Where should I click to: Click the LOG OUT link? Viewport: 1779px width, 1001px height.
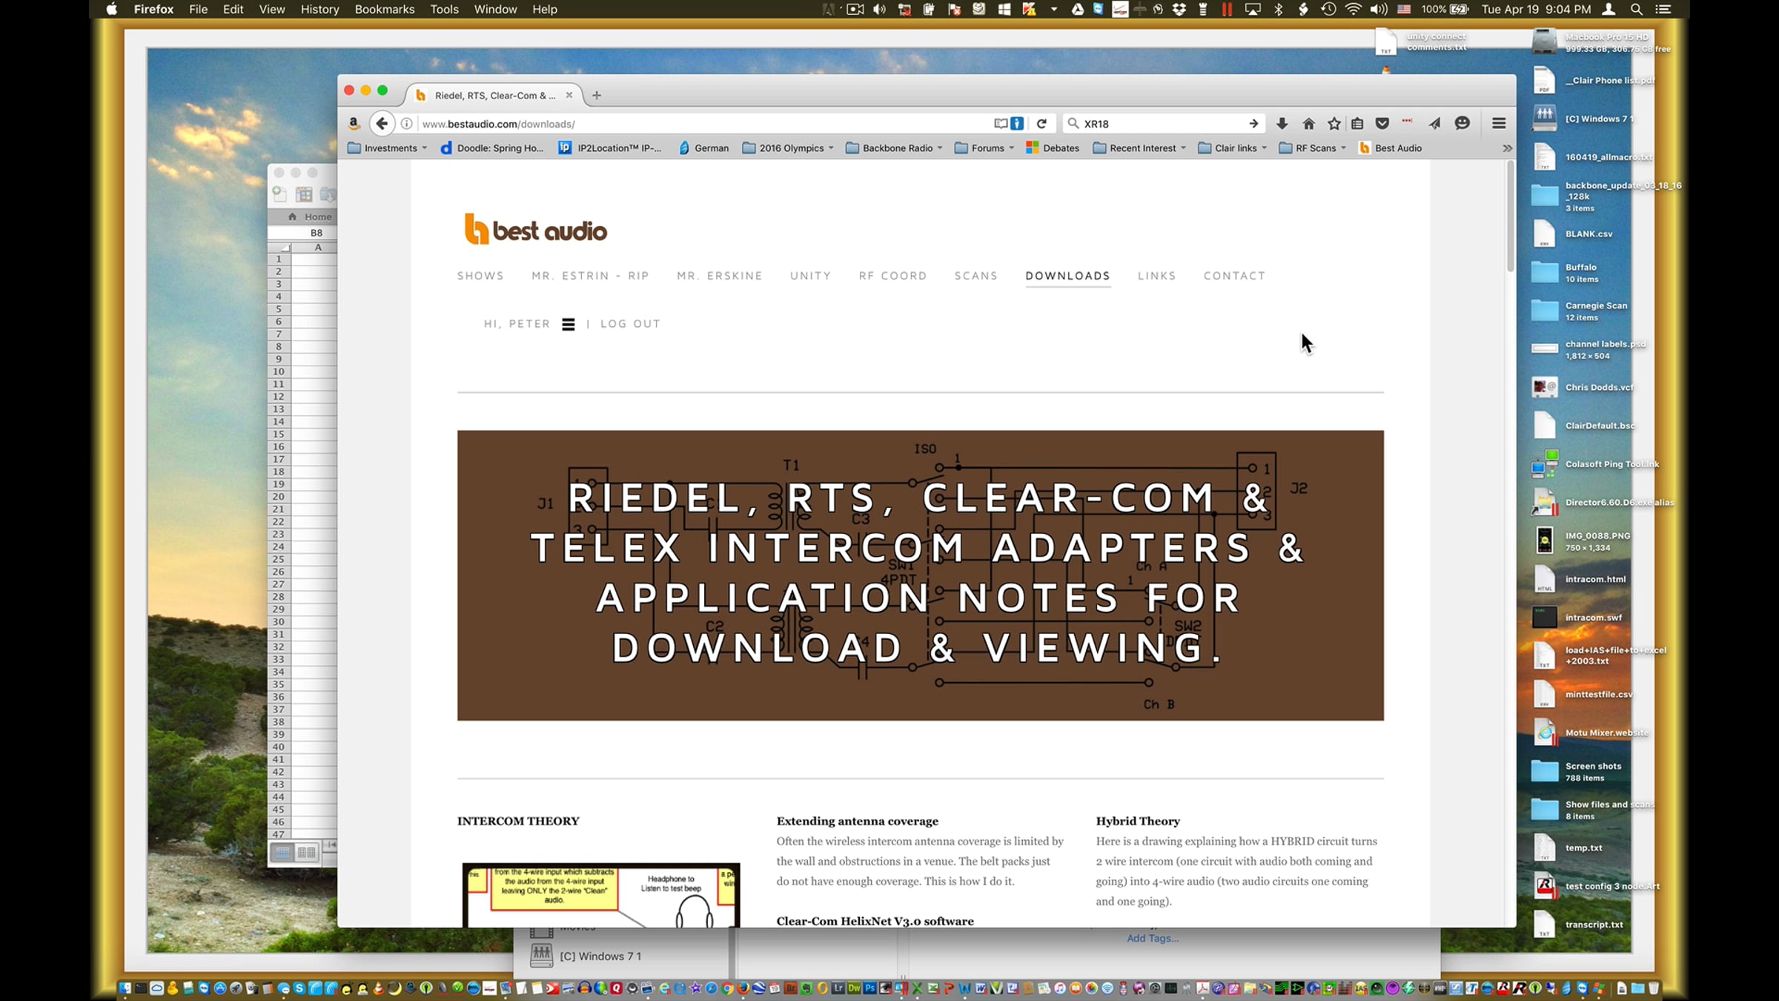pos(630,324)
